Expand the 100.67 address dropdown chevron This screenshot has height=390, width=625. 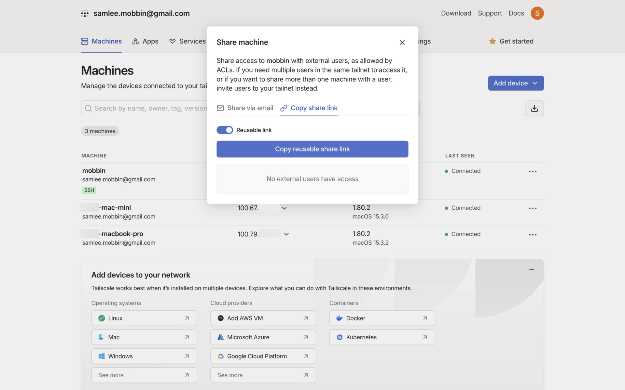(x=284, y=208)
